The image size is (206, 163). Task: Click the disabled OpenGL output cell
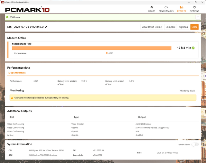(139, 135)
